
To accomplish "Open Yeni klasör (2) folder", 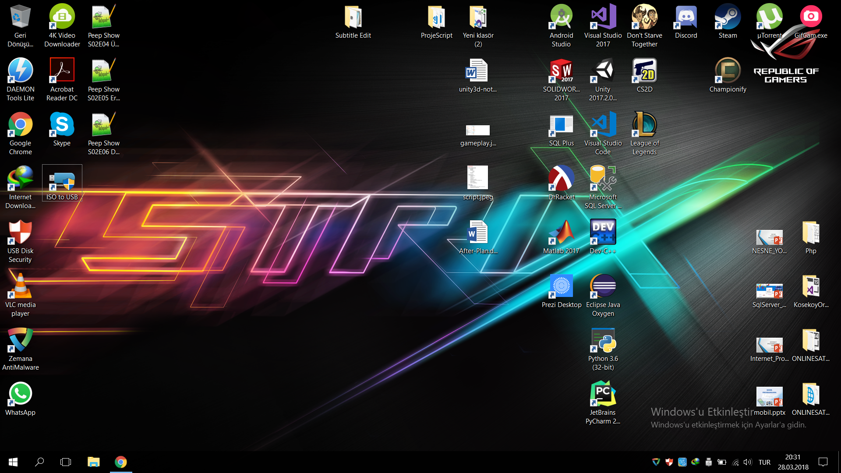I will click(478, 25).
